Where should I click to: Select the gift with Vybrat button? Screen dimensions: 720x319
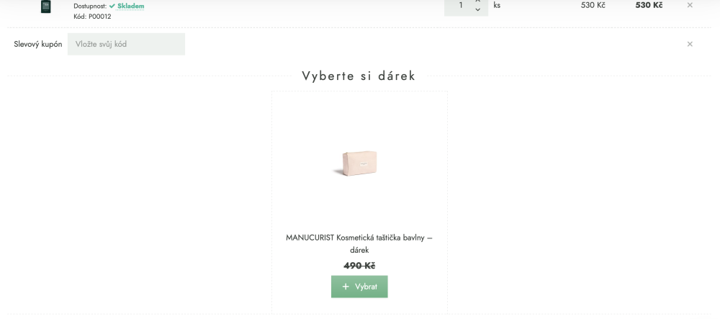click(359, 287)
